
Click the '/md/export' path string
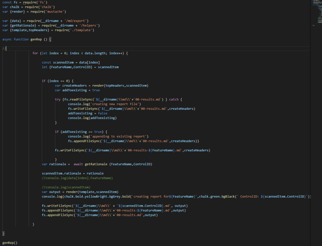pyautogui.click(x=78, y=21)
